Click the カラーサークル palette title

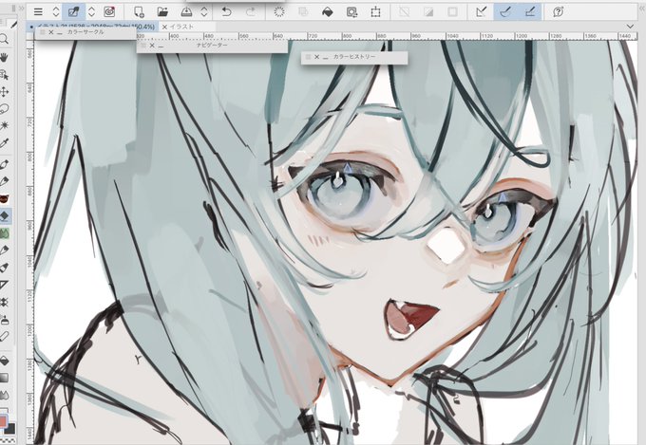tap(85, 32)
